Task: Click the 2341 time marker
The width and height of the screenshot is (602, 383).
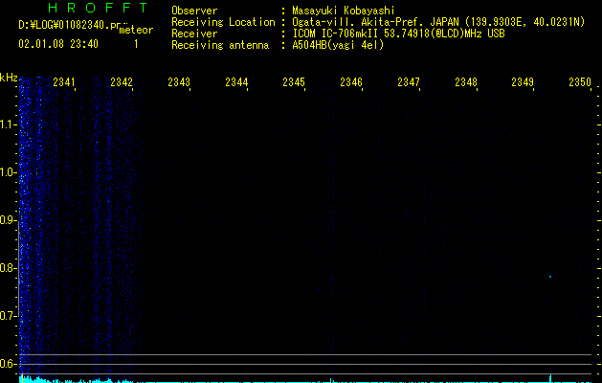Action: coord(64,82)
